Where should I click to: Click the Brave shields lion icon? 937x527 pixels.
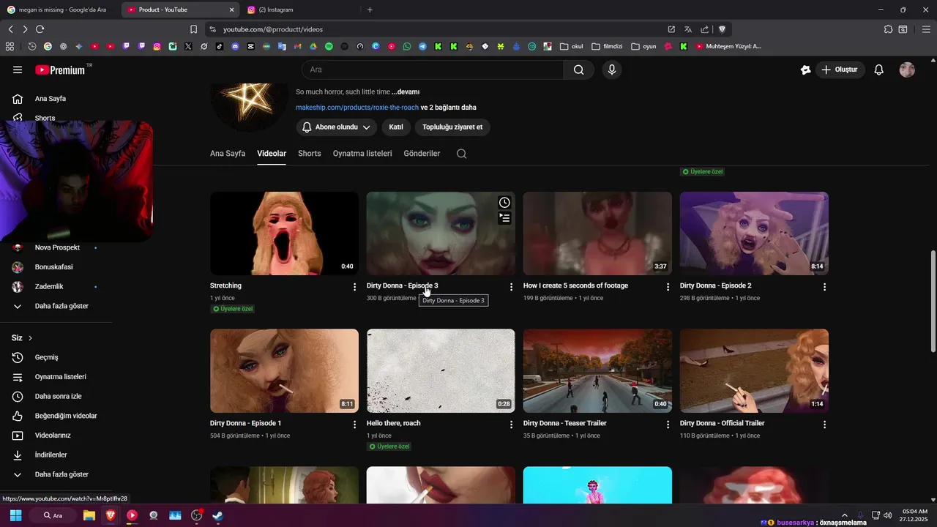pyautogui.click(x=722, y=29)
